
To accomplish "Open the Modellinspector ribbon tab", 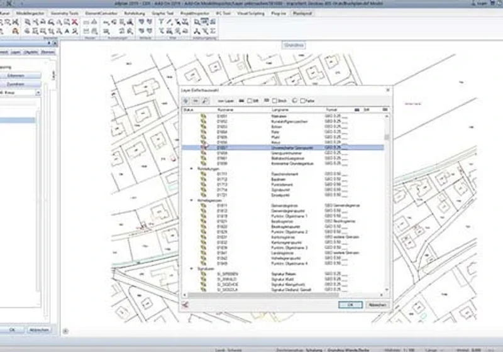I will [x=30, y=13].
